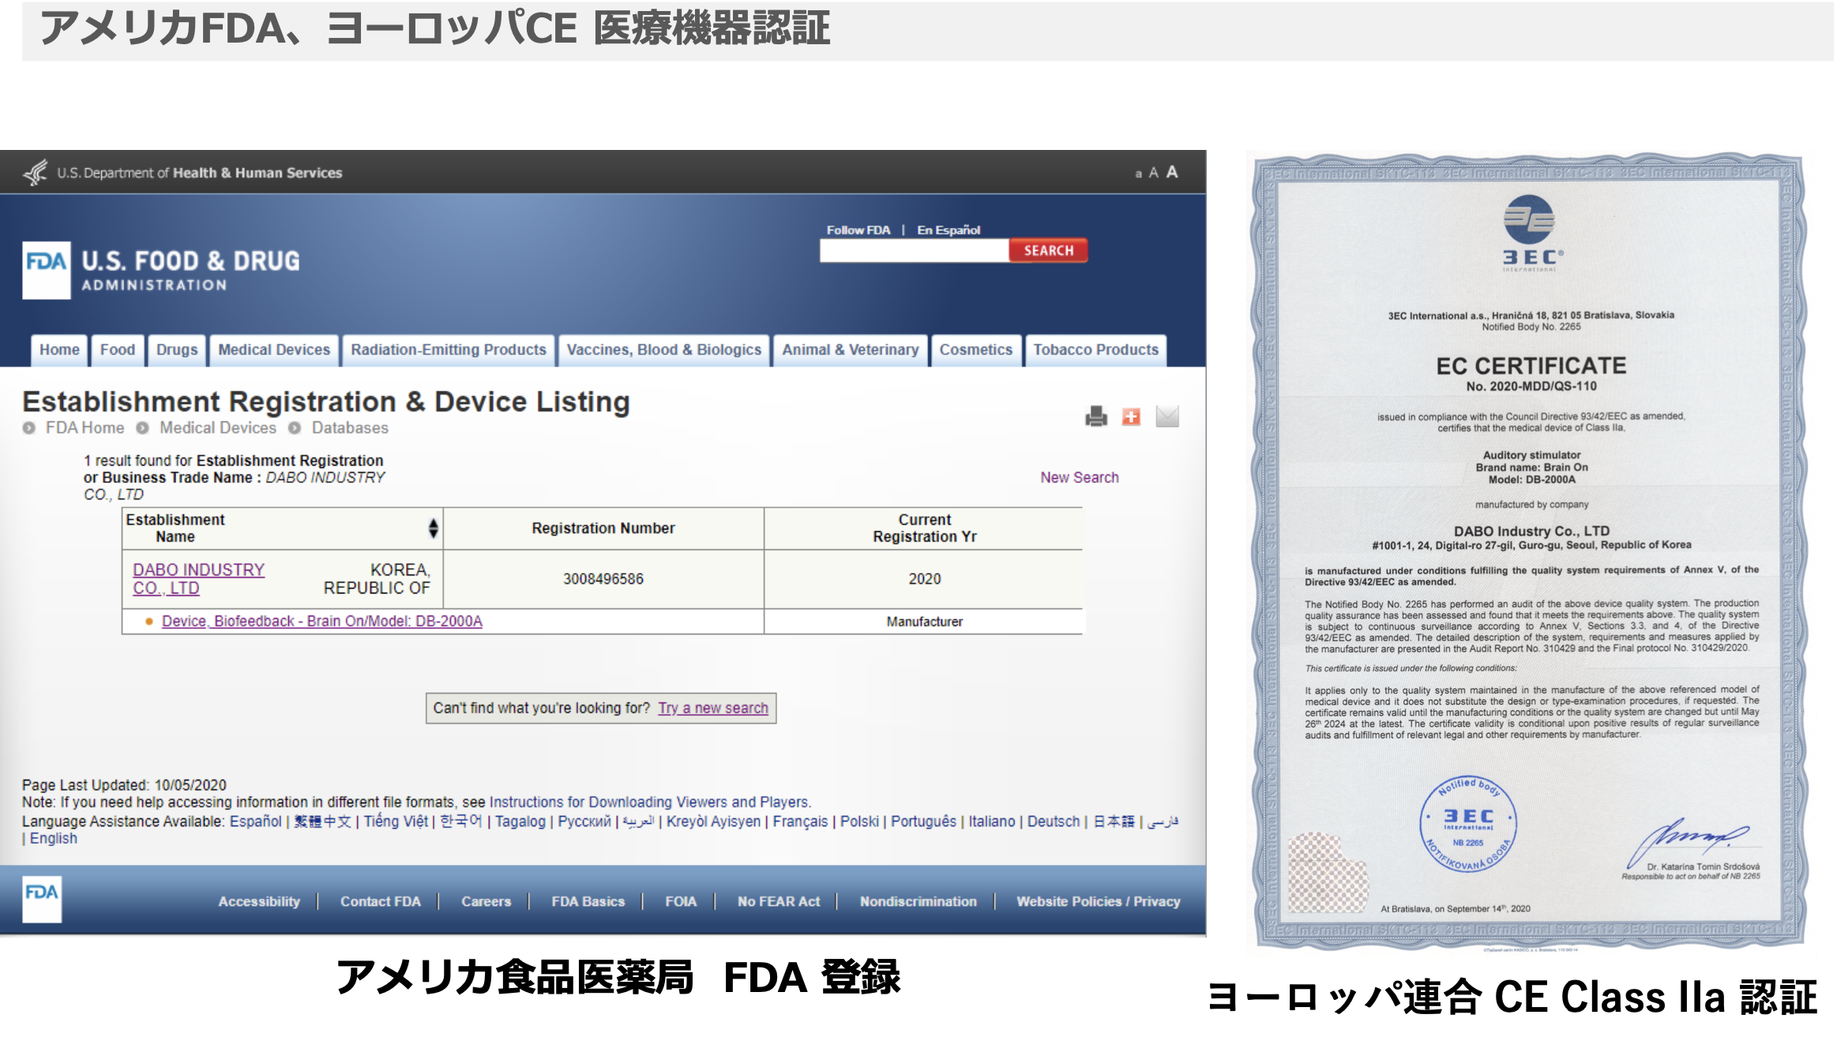Click No FEAR Act footer link
The image size is (1837, 1037).
coord(778,901)
